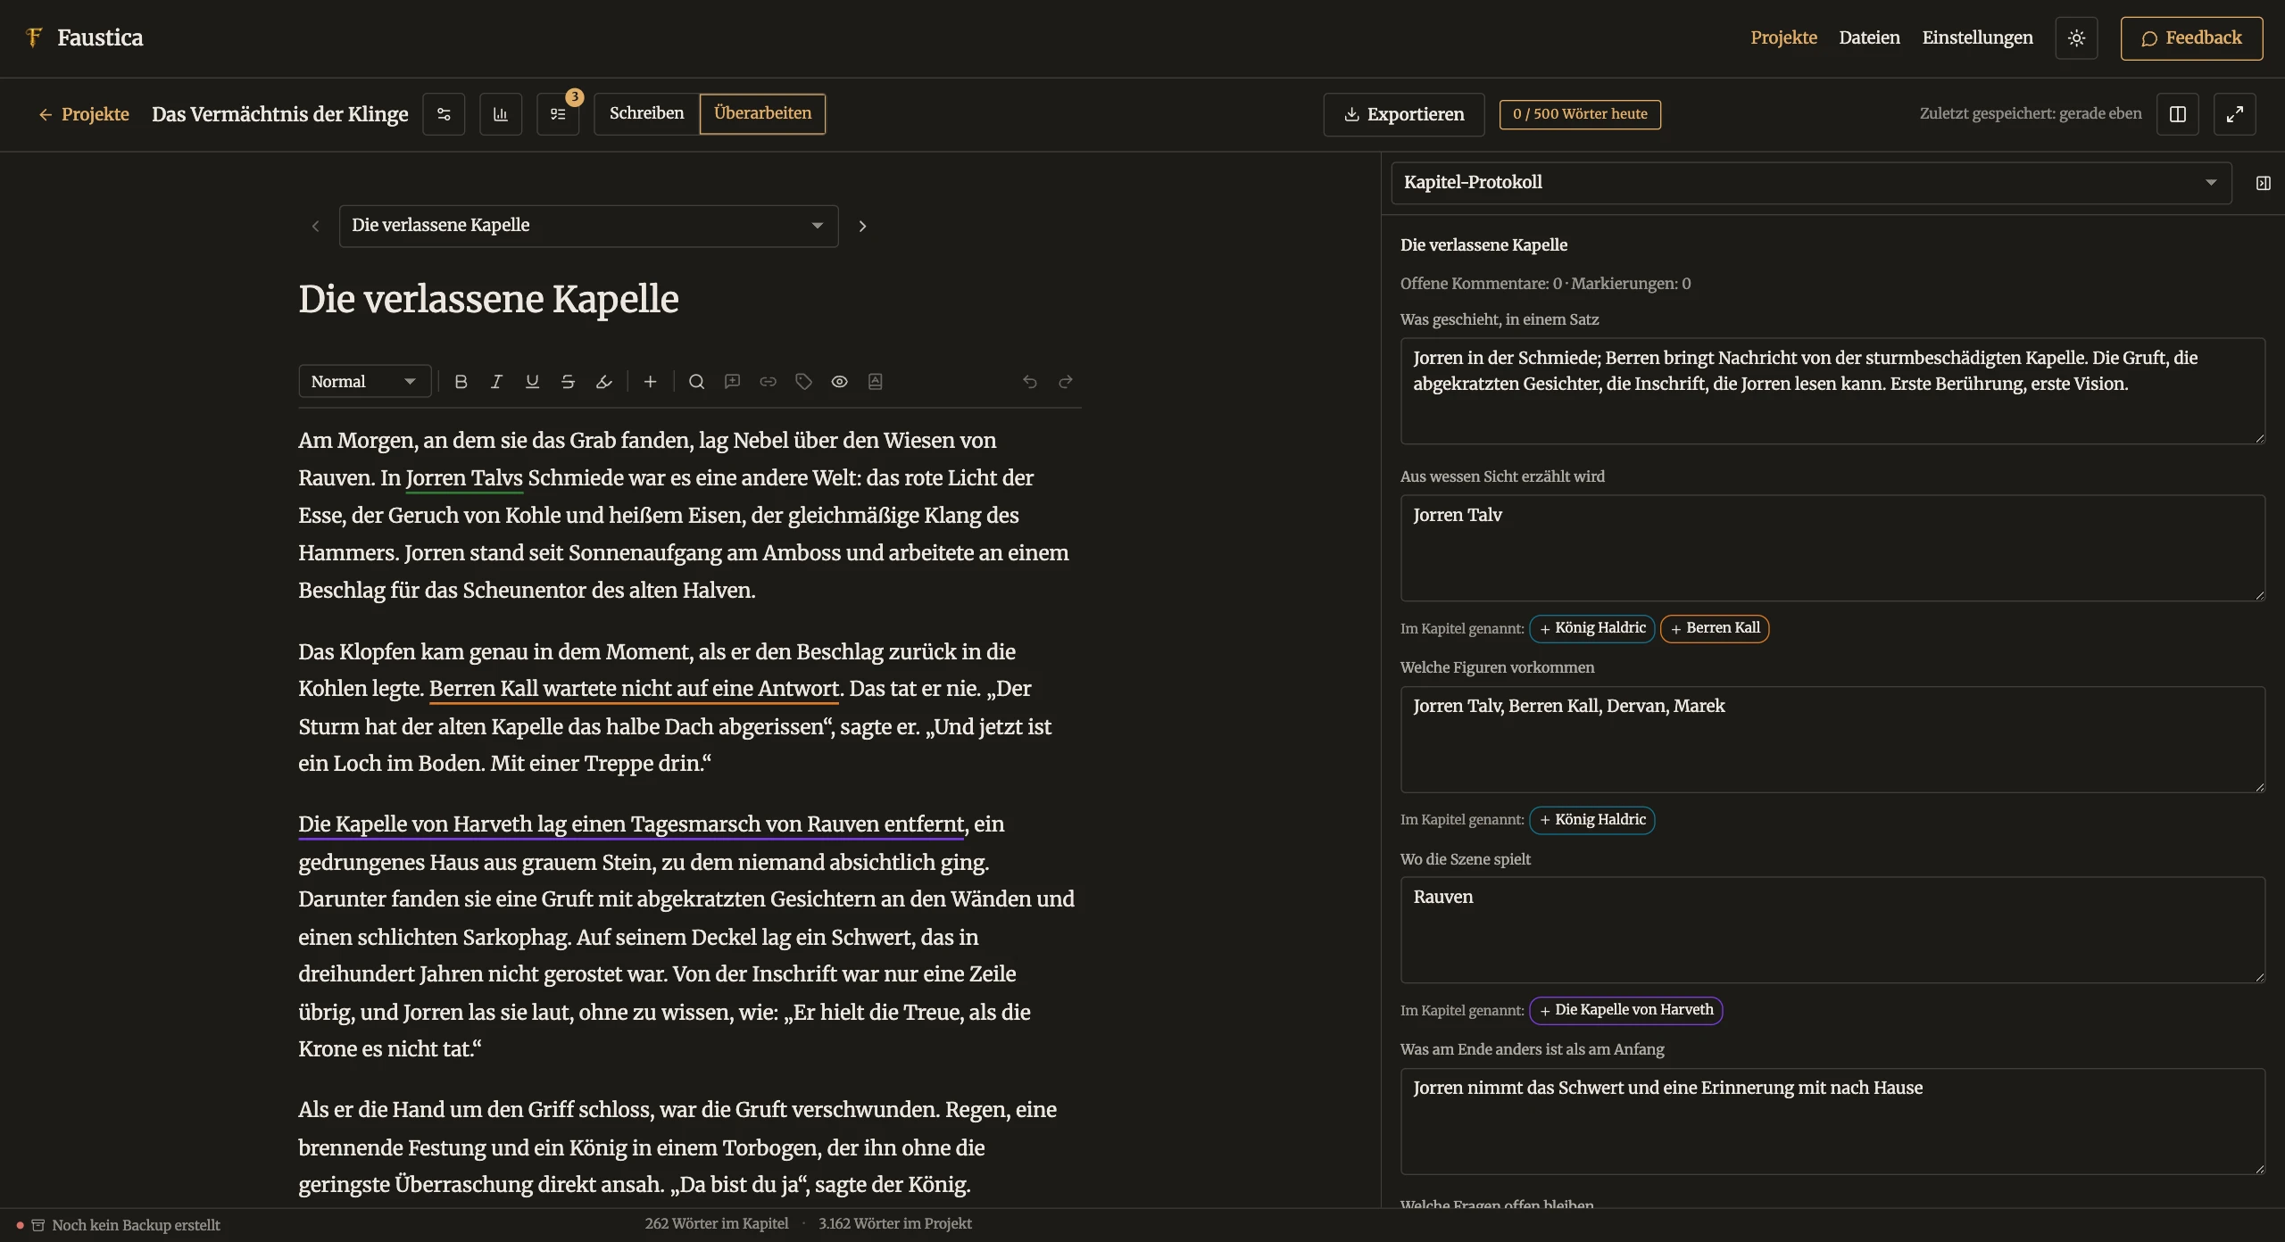Click into 'Aus wessen Sicht erzählt wird' field
The image size is (2285, 1242).
[1832, 548]
